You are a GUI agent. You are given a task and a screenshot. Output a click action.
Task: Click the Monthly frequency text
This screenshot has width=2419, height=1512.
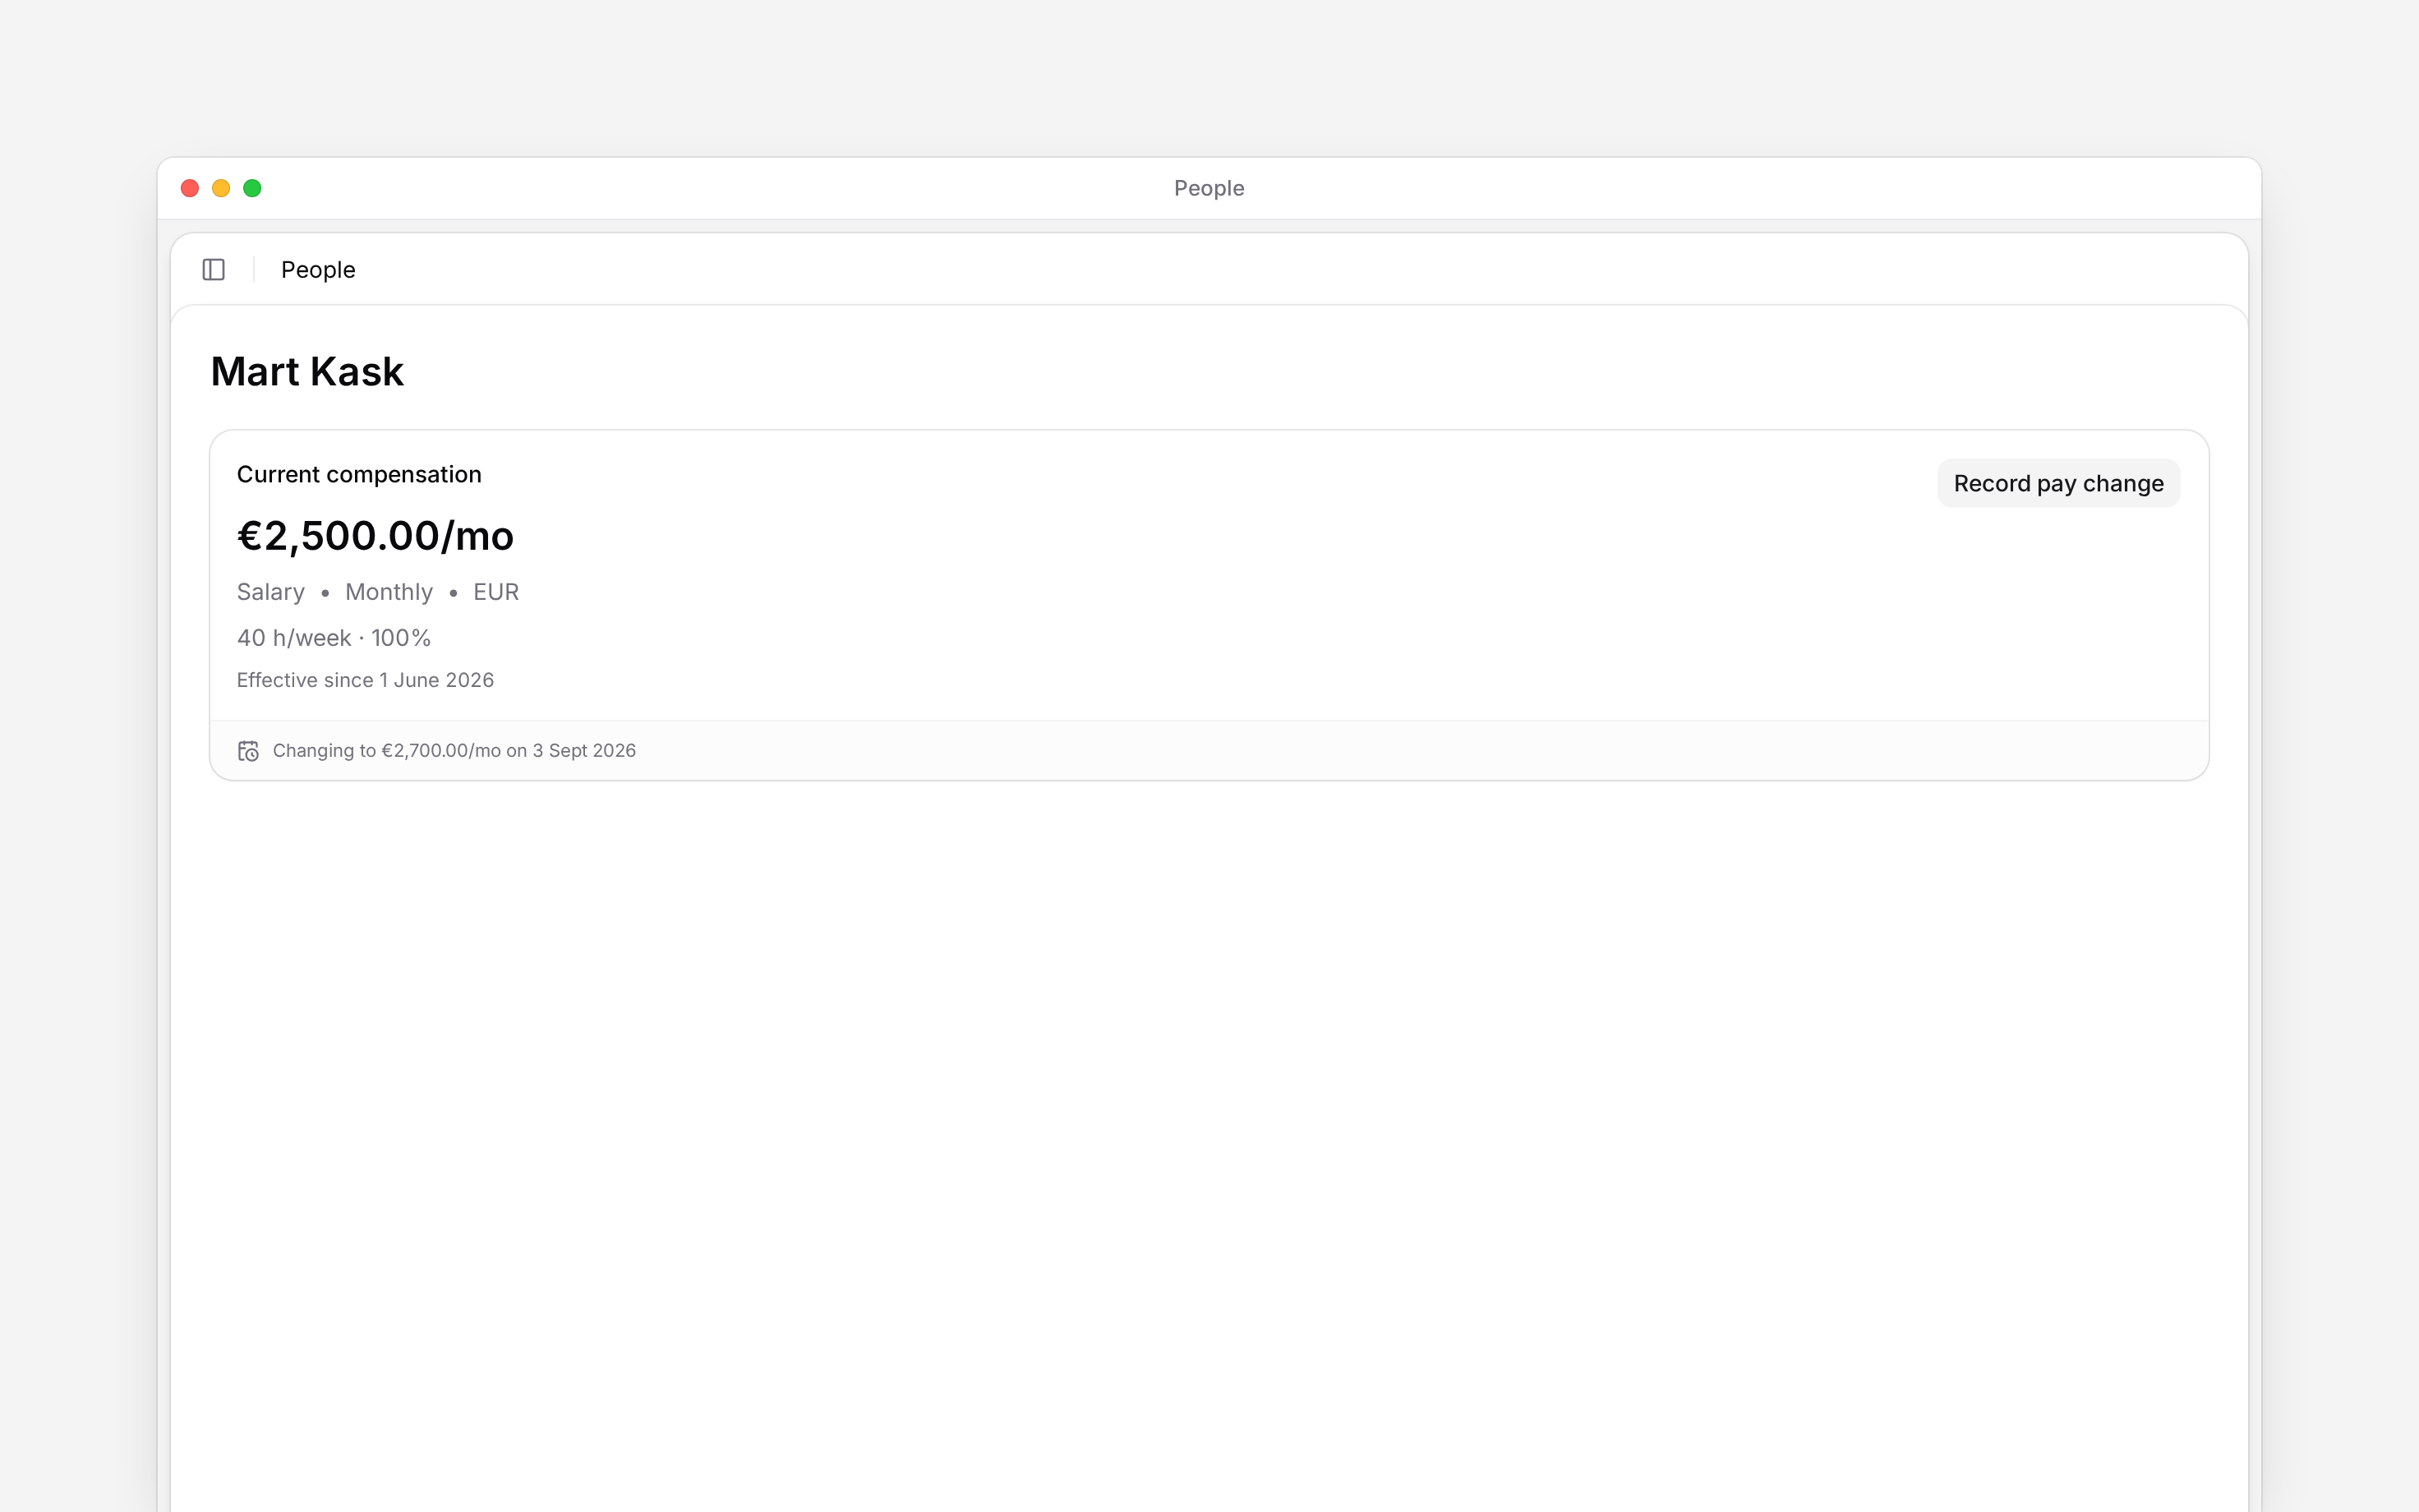click(x=389, y=592)
